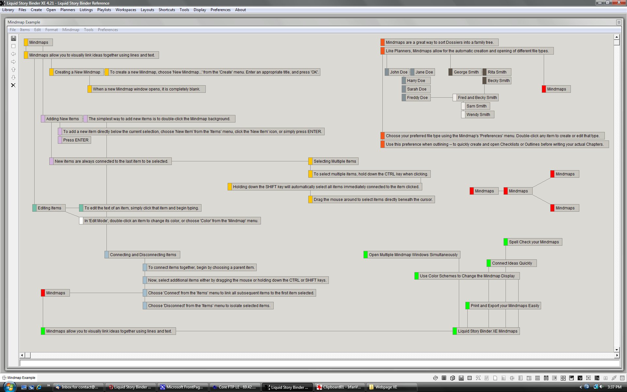Select the 'Editing Items' mindmap node
Image resolution: width=627 pixels, height=392 pixels.
[49, 208]
